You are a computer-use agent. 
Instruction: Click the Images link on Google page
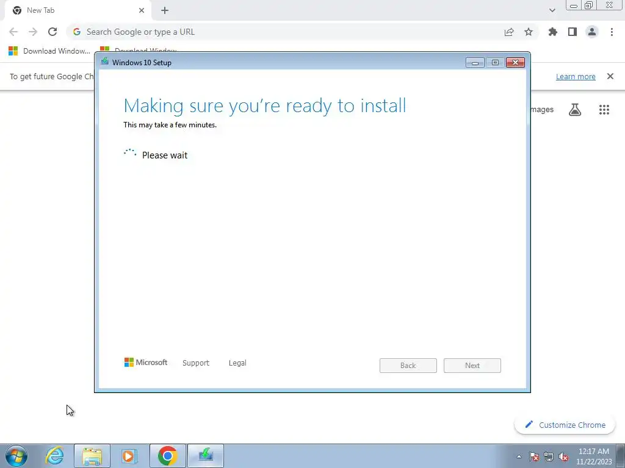pos(542,110)
